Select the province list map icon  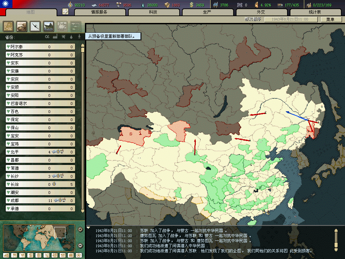(x=8, y=26)
